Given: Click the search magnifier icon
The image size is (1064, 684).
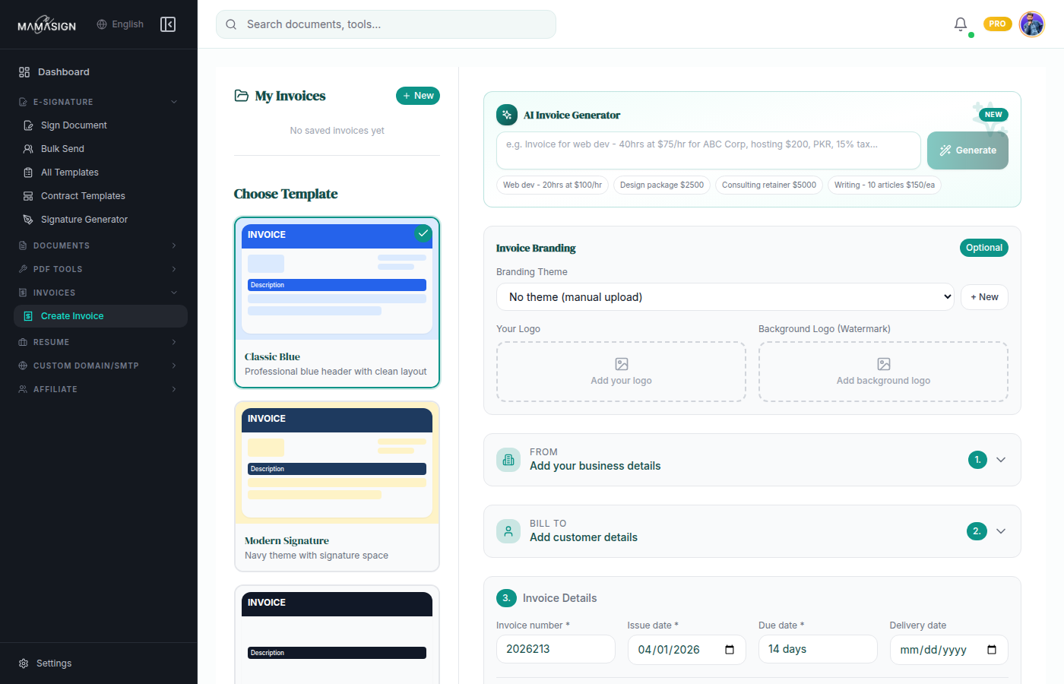Looking at the screenshot, I should (231, 24).
